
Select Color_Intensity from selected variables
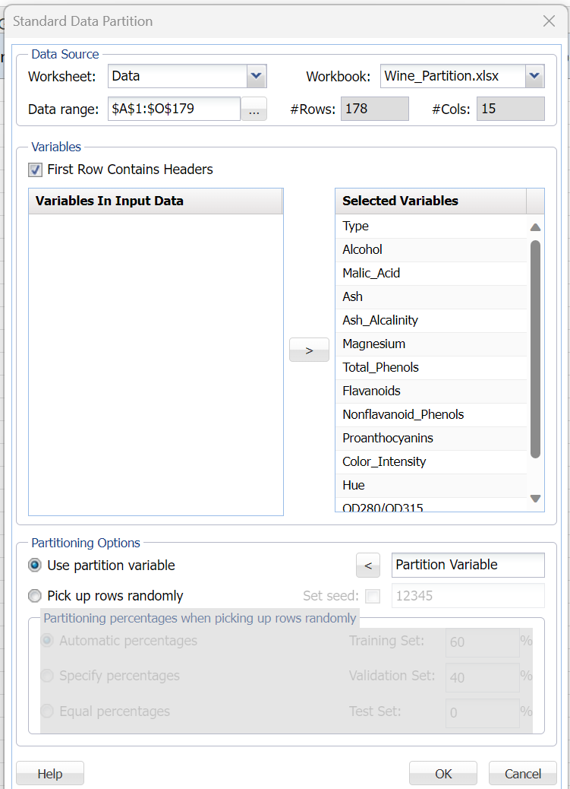(384, 461)
